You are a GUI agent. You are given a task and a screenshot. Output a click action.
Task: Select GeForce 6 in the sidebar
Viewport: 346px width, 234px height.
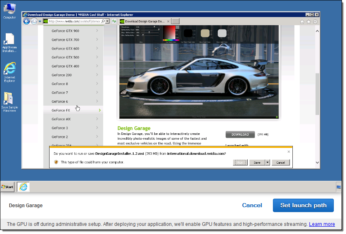(73, 101)
